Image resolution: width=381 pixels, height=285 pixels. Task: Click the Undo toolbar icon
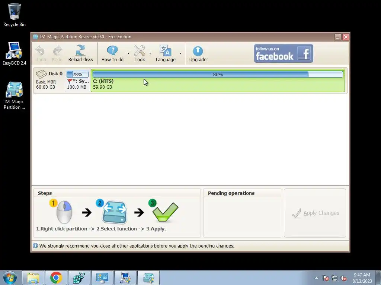tap(40, 51)
